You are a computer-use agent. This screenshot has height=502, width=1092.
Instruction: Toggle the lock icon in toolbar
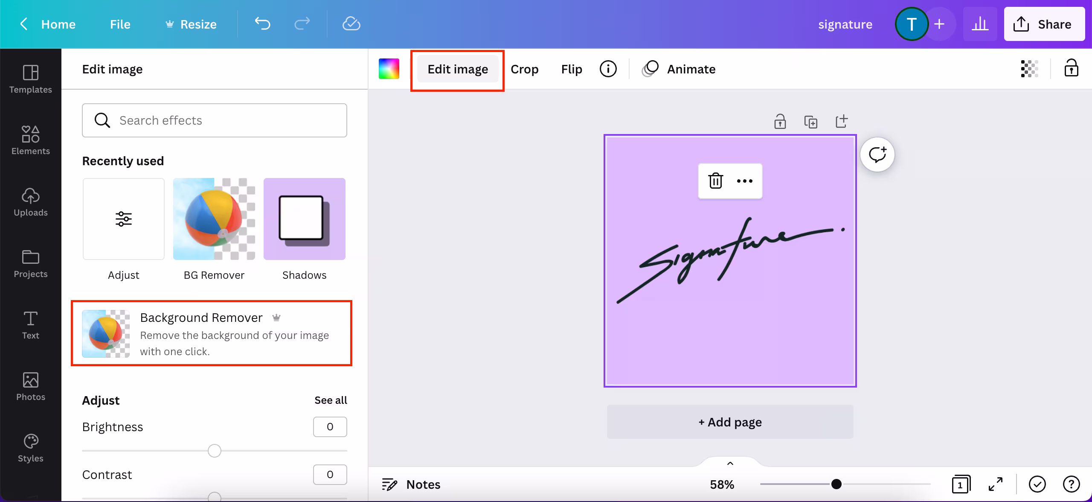[x=1071, y=69]
